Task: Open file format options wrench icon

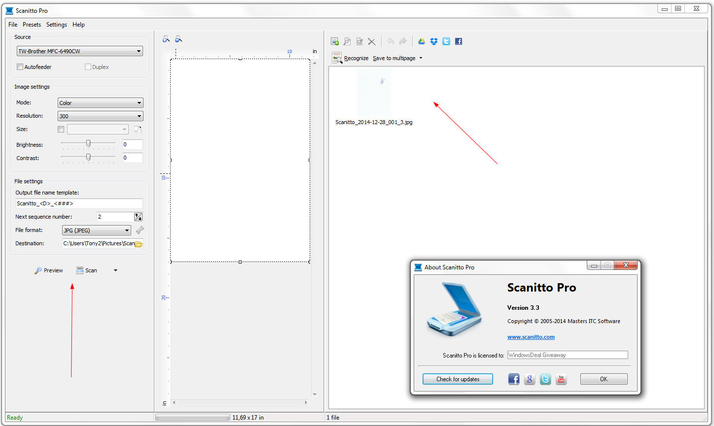Action: pos(140,230)
